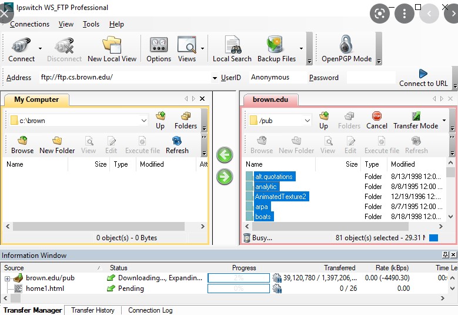Click gear icon on brown.edu/pub transfer row
Viewport: 458px width, 315px height.
[x=277, y=278]
